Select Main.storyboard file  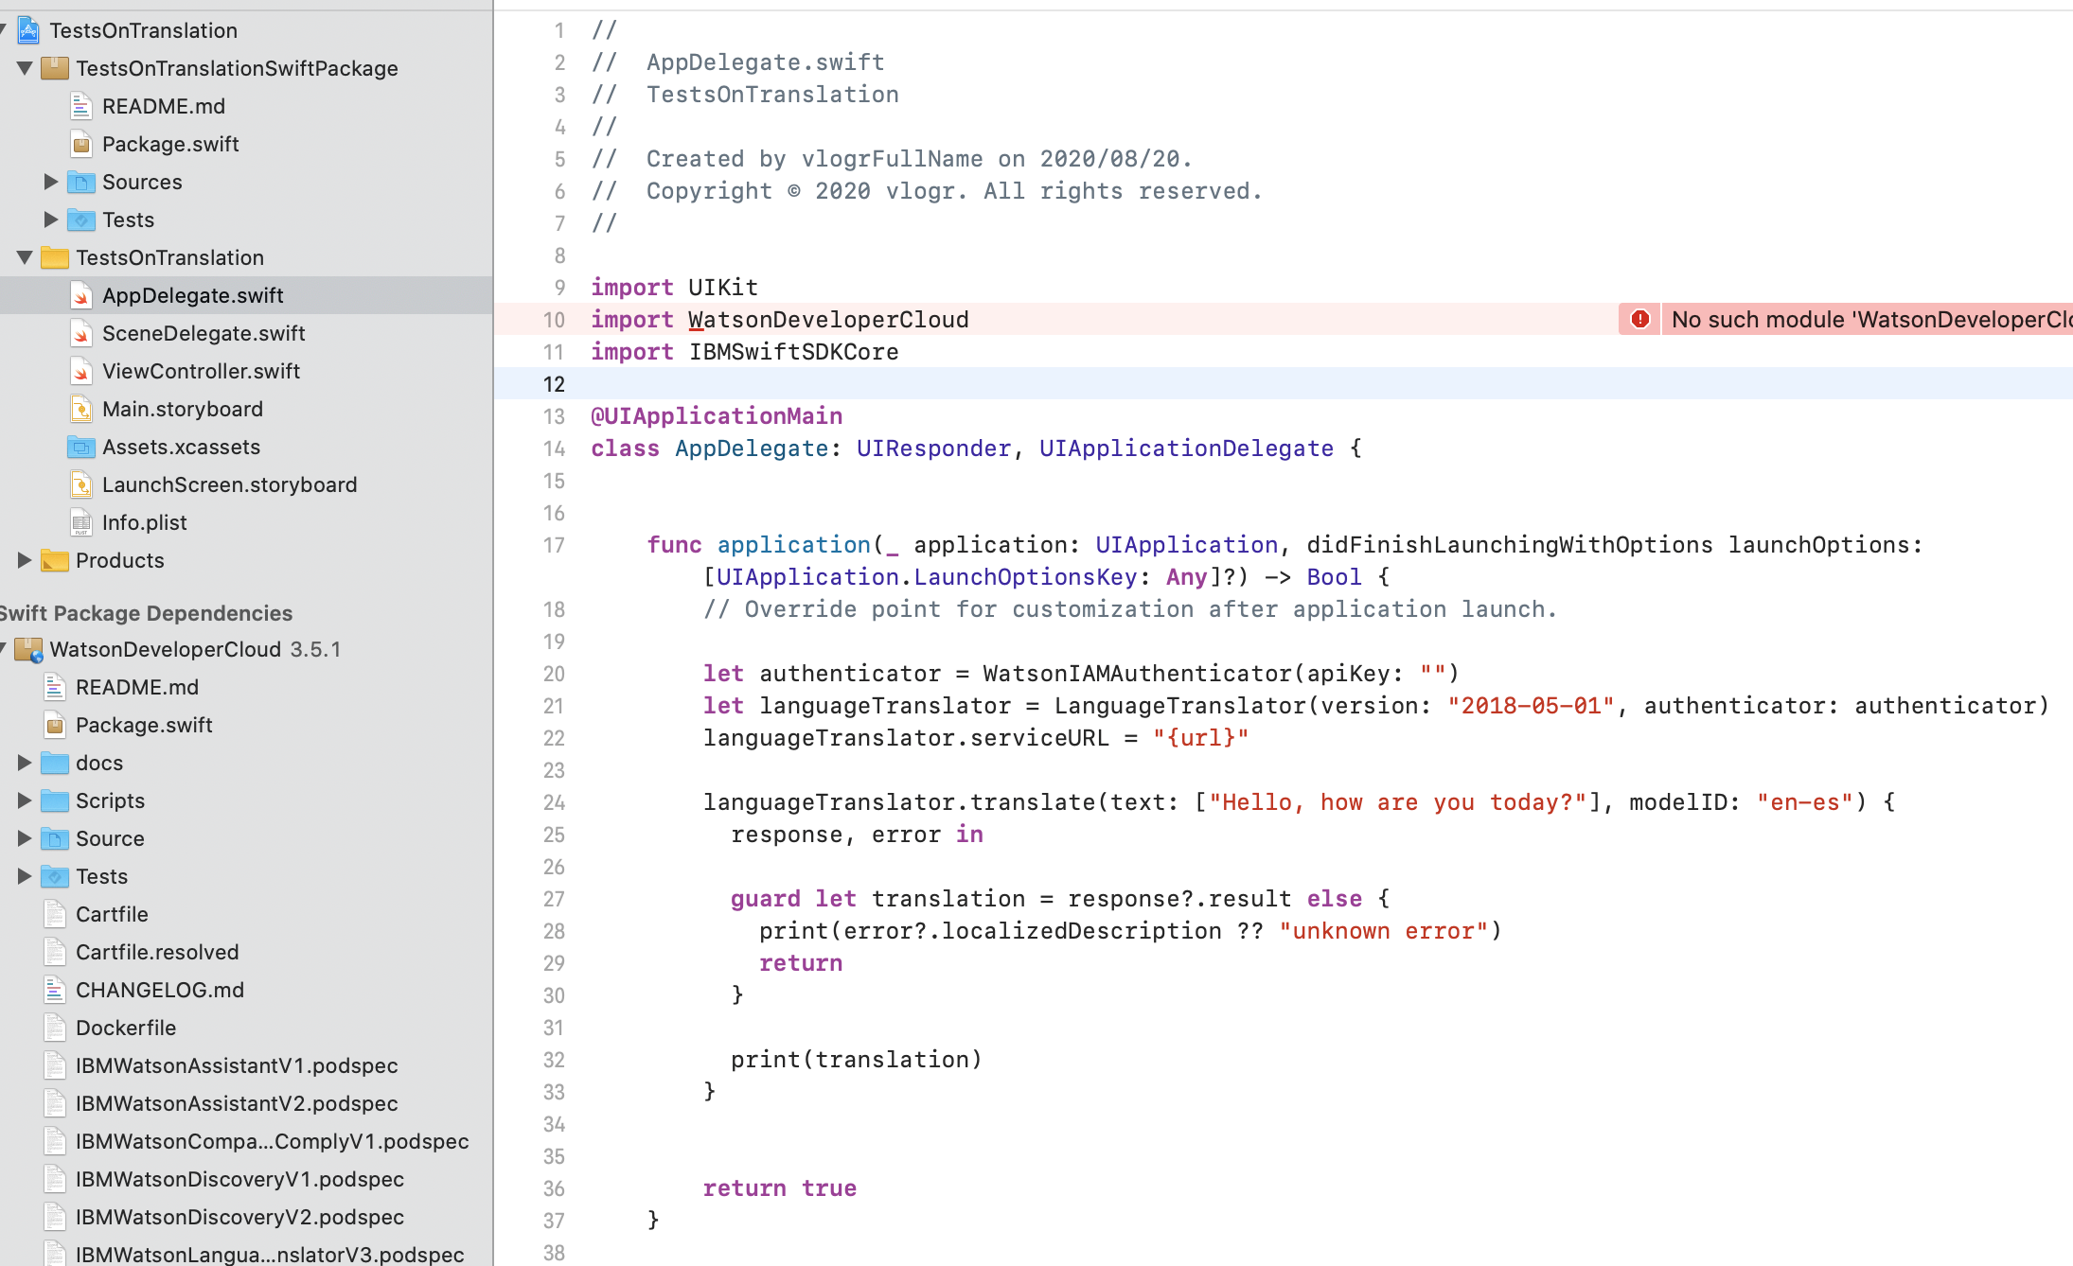coord(183,410)
